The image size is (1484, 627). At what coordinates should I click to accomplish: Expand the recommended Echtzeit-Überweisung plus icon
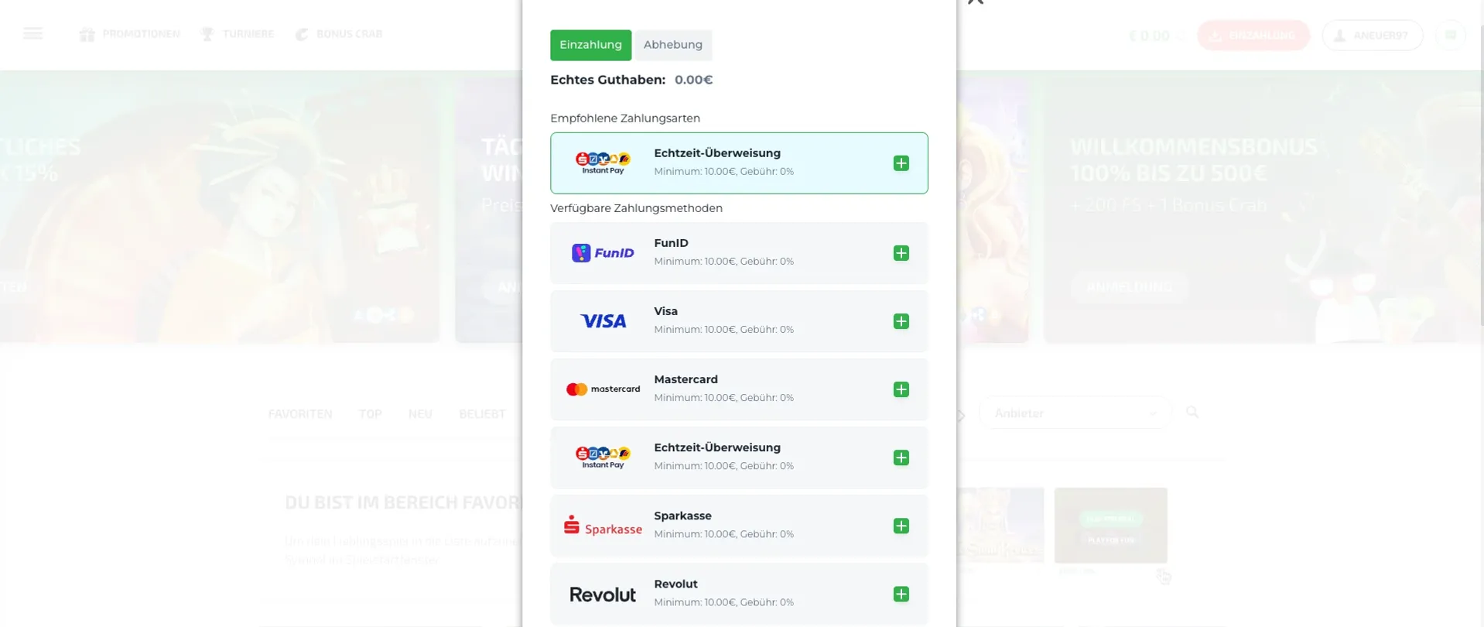[x=901, y=163]
